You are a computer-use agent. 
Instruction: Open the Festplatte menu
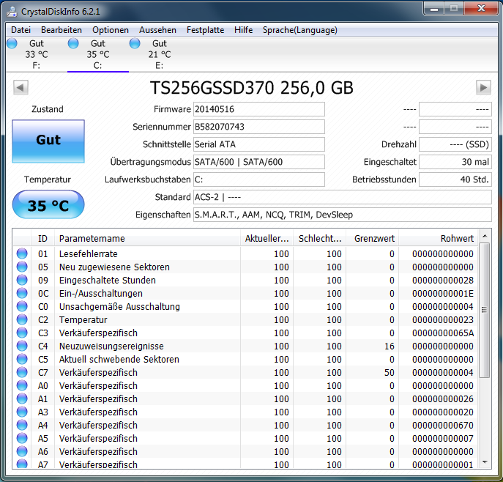[205, 30]
